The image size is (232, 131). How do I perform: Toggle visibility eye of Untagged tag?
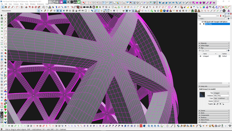point(201,56)
